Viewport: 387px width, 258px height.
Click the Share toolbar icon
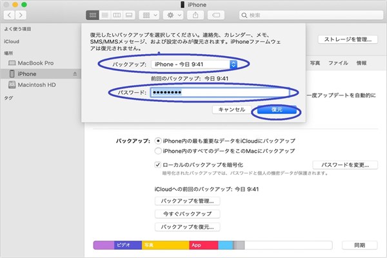[195, 15]
